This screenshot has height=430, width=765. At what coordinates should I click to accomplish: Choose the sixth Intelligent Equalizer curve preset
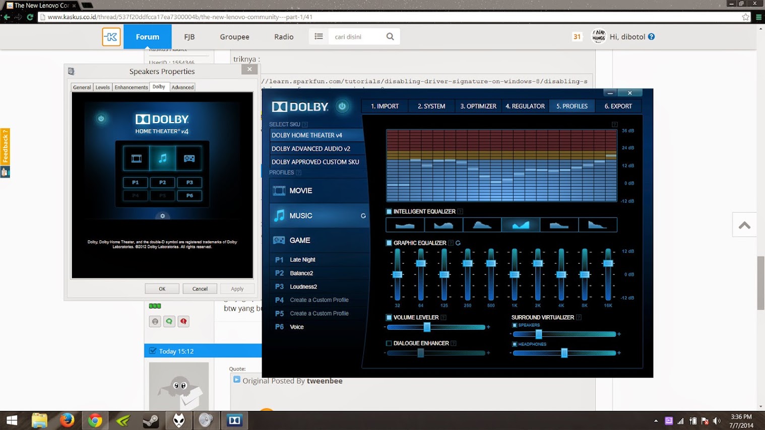coord(598,225)
